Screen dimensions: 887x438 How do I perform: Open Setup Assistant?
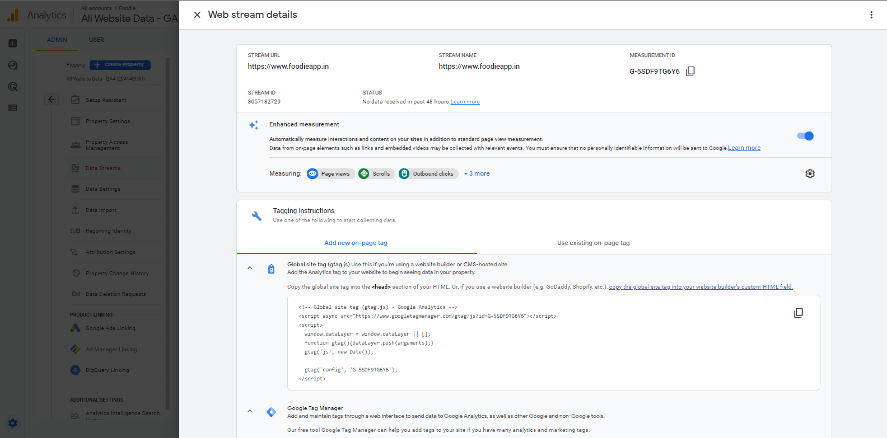coord(106,100)
